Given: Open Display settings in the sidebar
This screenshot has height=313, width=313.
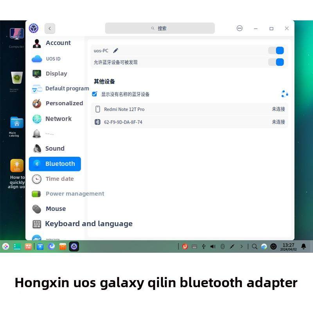Looking at the screenshot, I should coord(56,73).
